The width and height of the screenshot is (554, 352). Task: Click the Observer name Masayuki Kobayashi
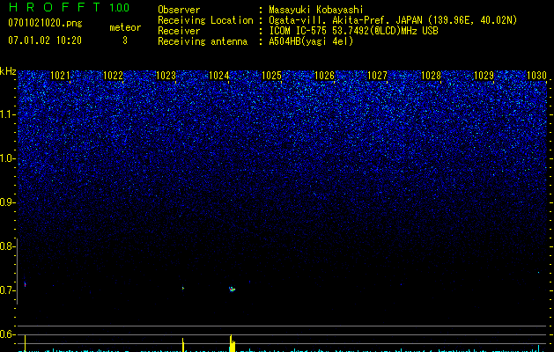(x=316, y=10)
